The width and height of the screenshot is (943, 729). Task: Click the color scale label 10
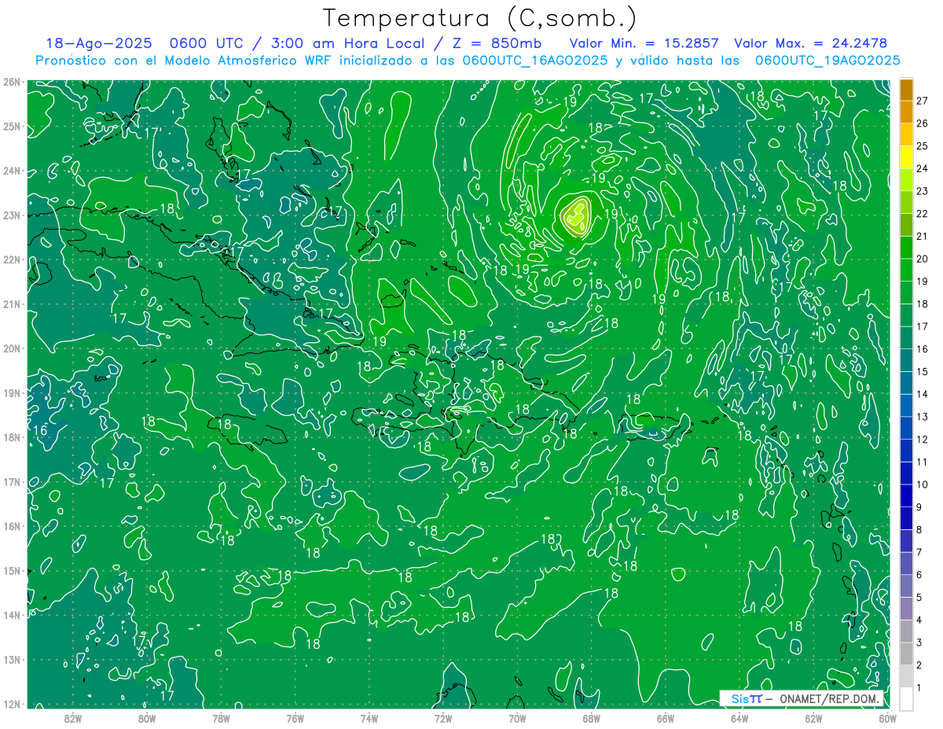(x=922, y=484)
